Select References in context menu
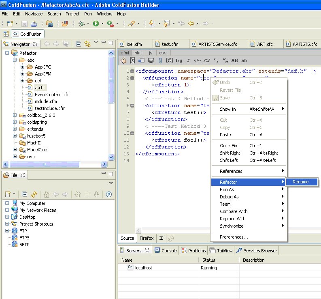The image size is (321, 299). pos(249,171)
